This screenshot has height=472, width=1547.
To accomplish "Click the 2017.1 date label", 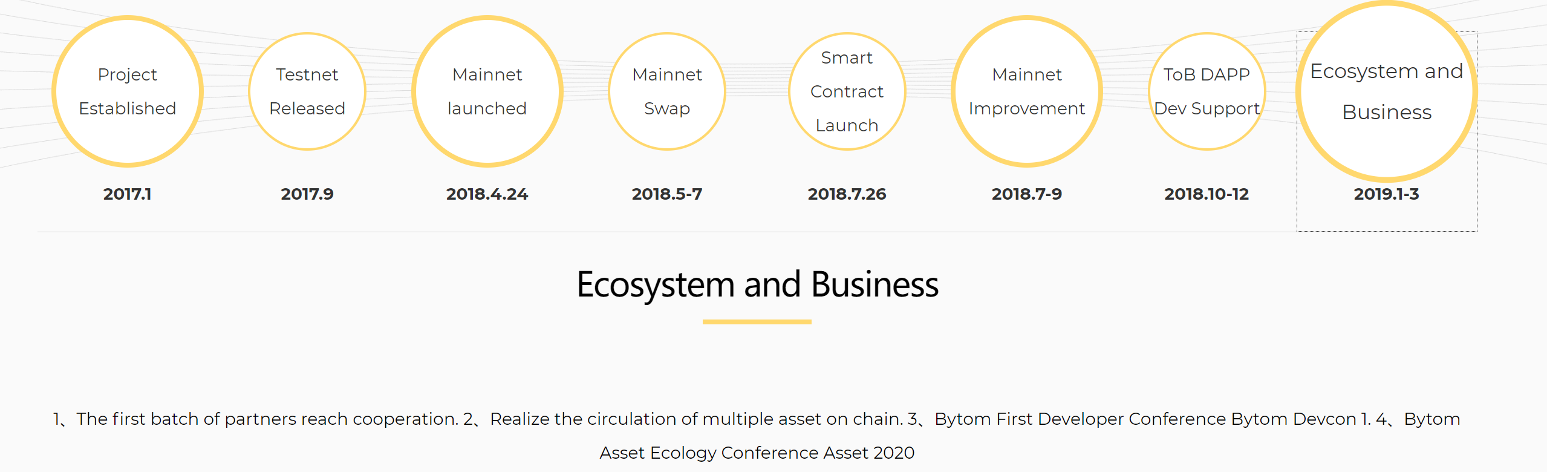I will (127, 194).
